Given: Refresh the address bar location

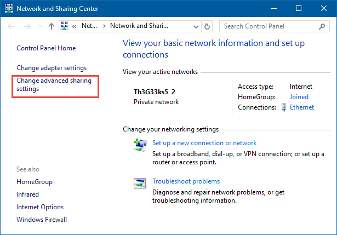Looking at the screenshot, I should 207,26.
